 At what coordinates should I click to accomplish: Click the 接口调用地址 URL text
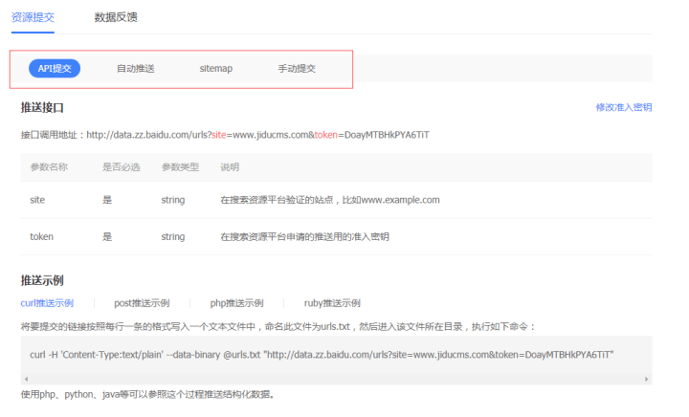[258, 135]
